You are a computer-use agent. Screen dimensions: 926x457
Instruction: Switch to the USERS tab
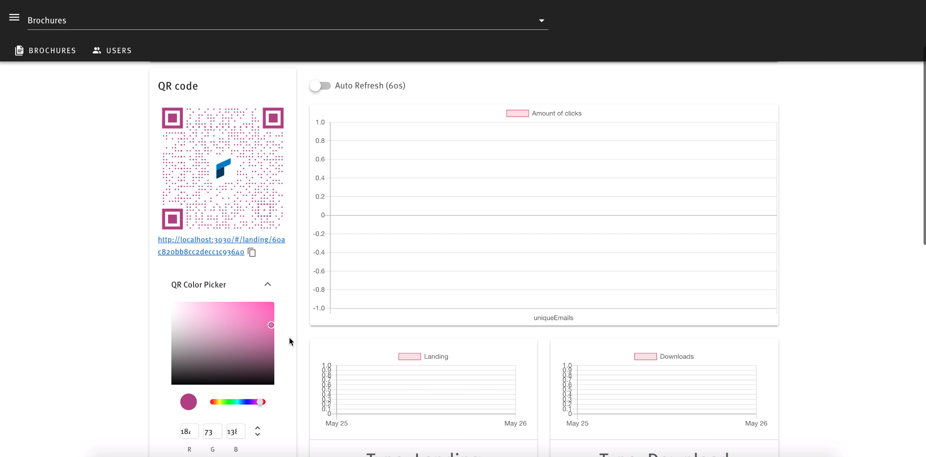tap(119, 50)
